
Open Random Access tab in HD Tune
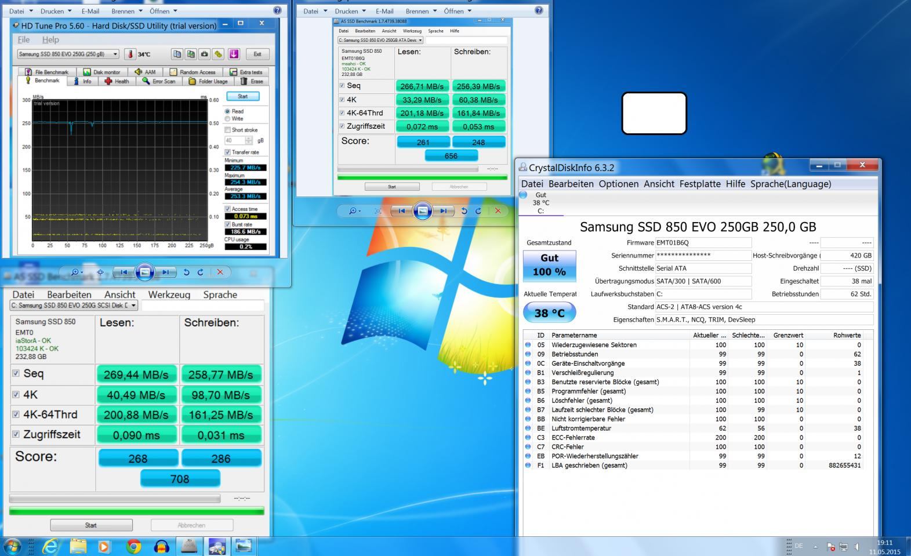pos(193,72)
